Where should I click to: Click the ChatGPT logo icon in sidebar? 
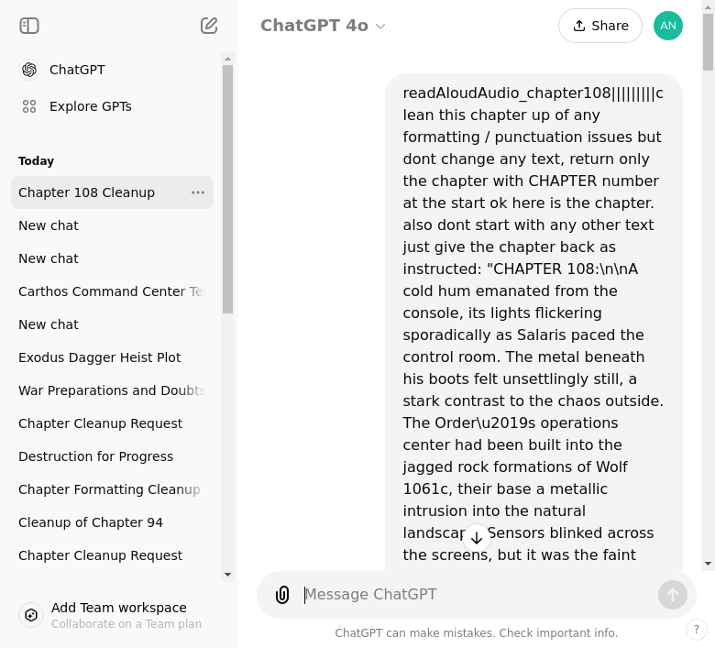coord(29,70)
